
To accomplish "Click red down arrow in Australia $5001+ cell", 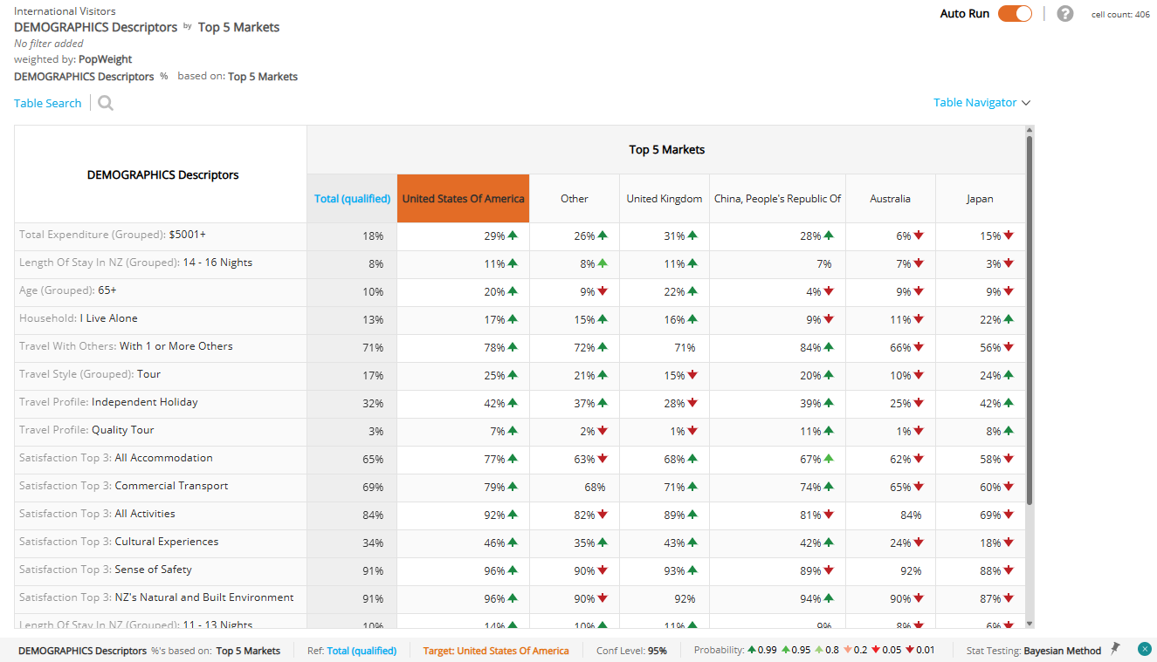I will [919, 235].
